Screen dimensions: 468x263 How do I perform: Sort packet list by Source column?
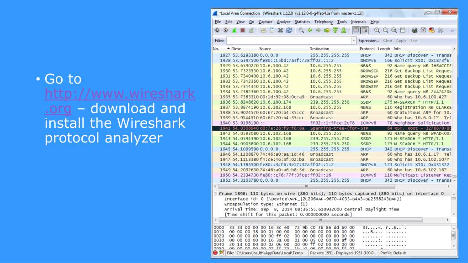265,48
